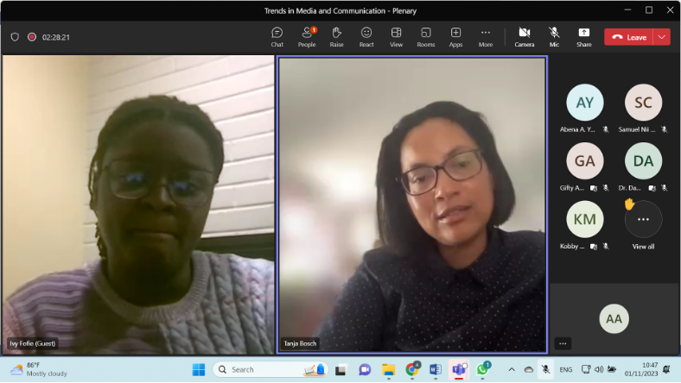Open the meeting Chat panel

277,36
